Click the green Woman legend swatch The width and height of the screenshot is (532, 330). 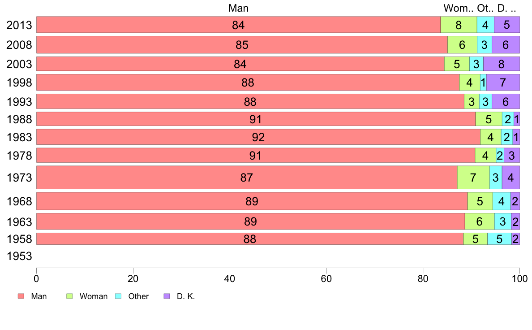(69, 296)
